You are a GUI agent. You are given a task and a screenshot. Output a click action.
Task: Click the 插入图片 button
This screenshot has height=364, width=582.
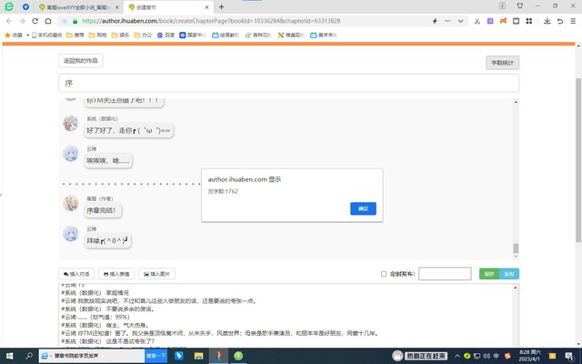(x=156, y=273)
